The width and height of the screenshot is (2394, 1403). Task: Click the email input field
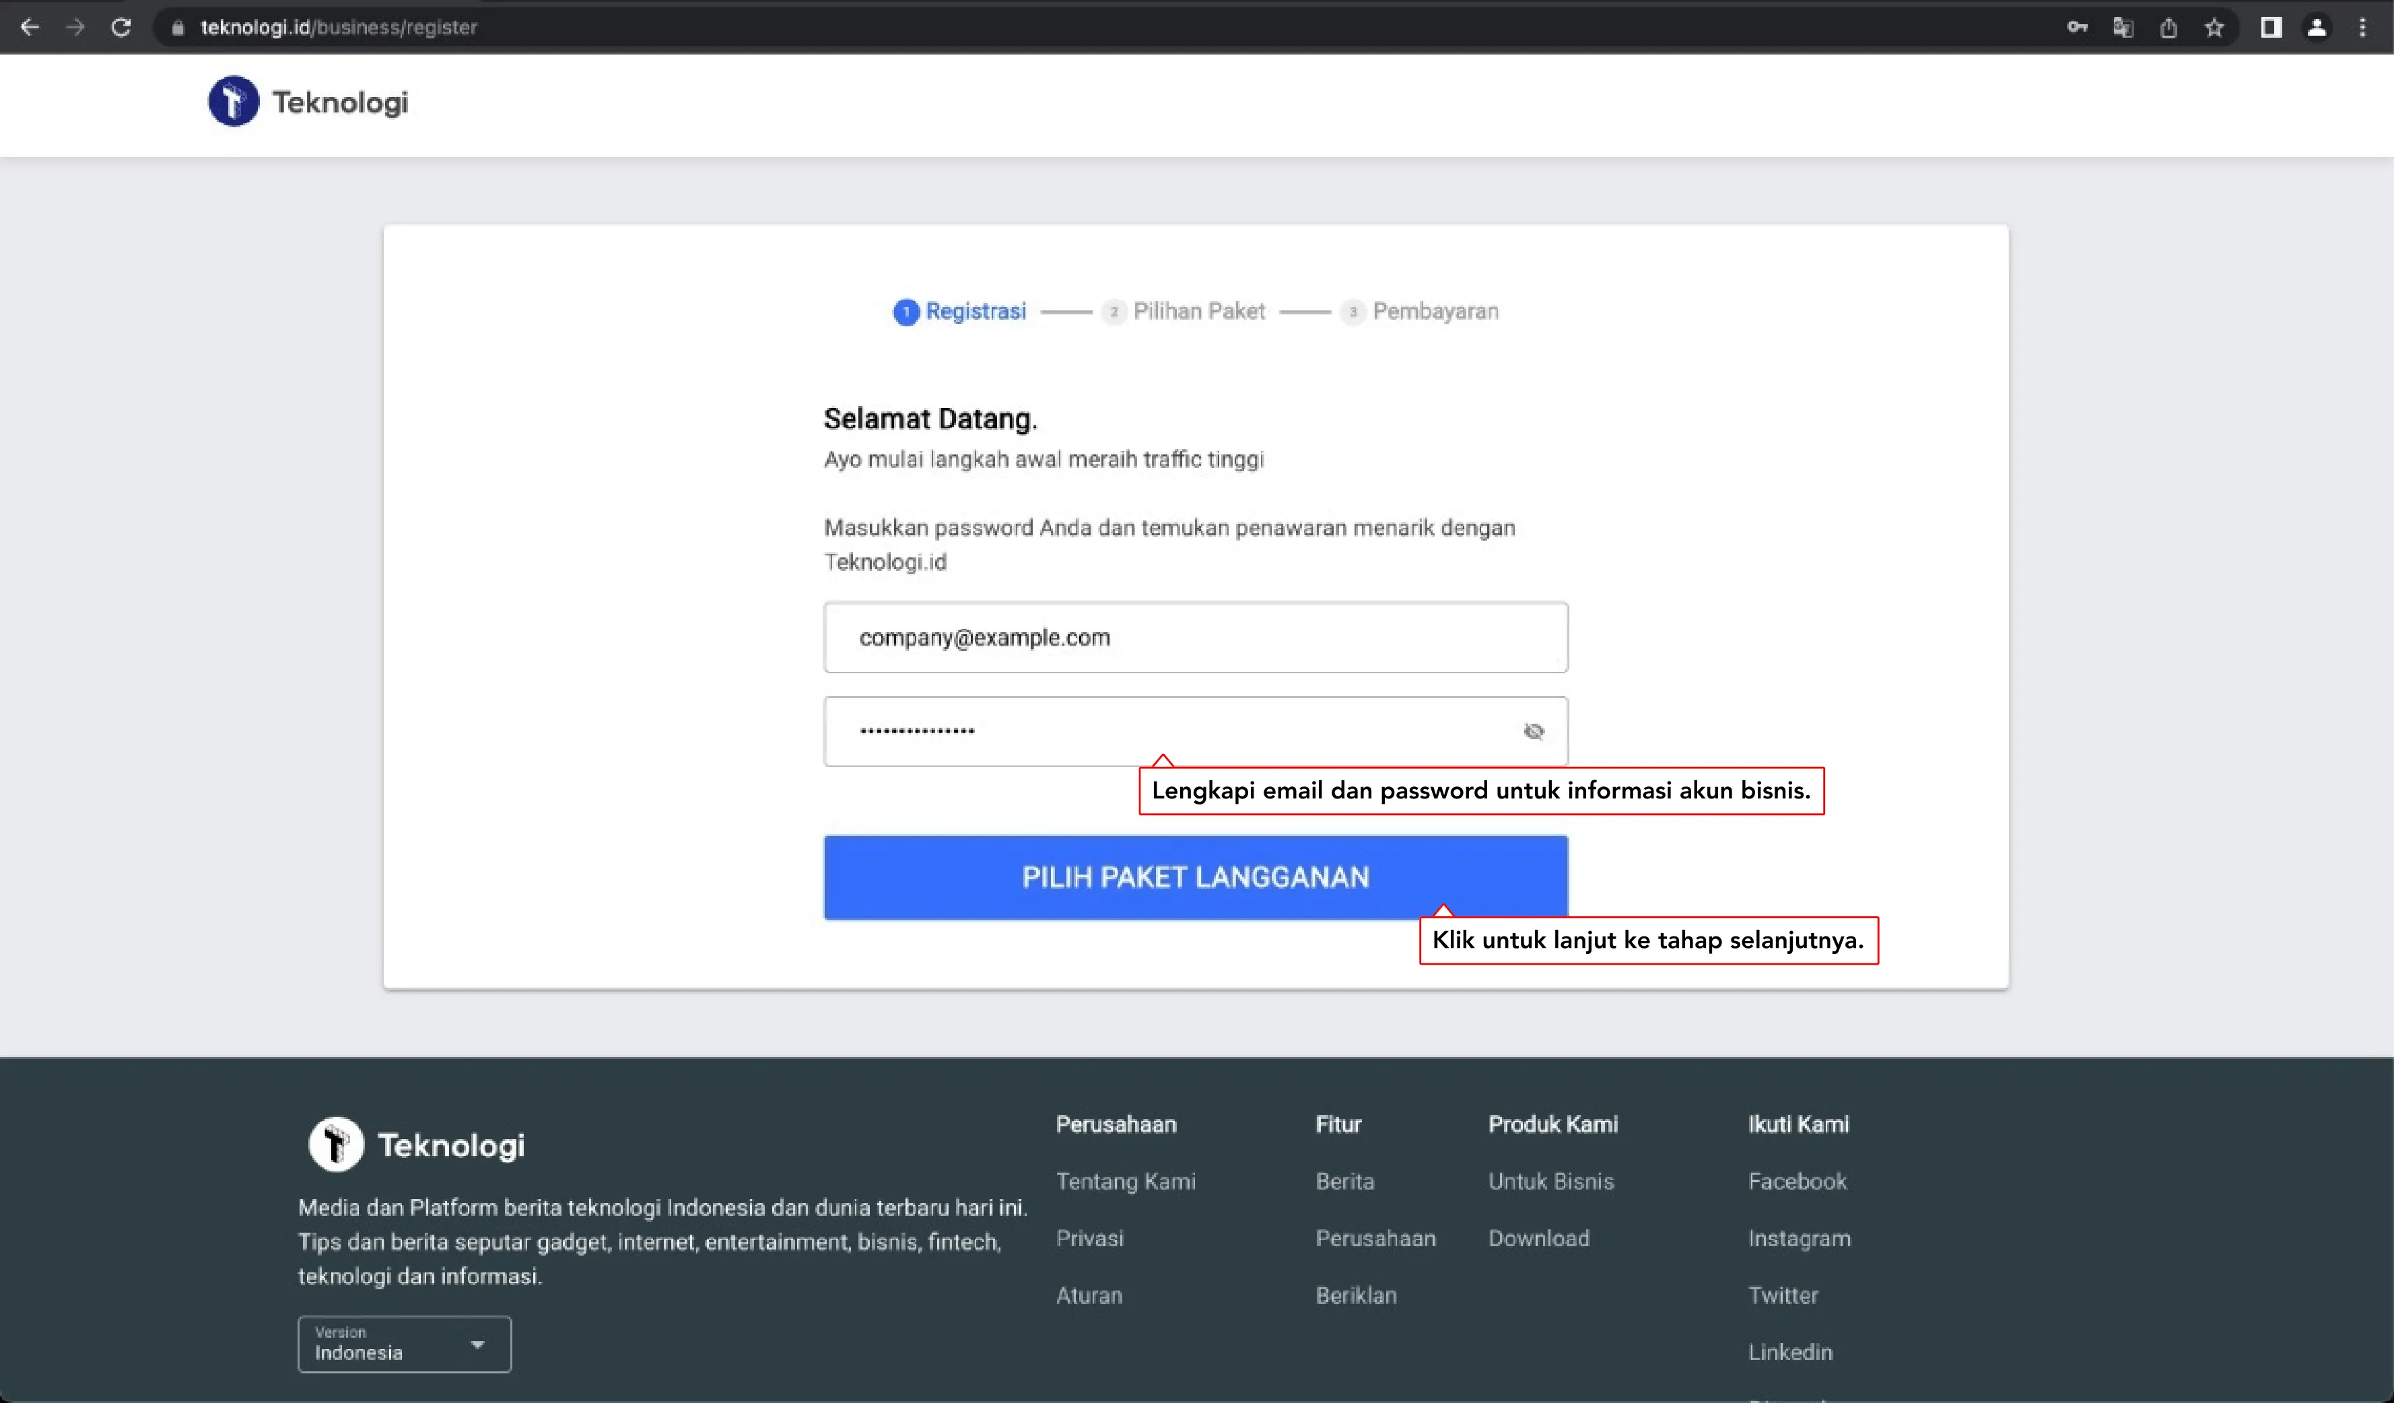(1195, 638)
